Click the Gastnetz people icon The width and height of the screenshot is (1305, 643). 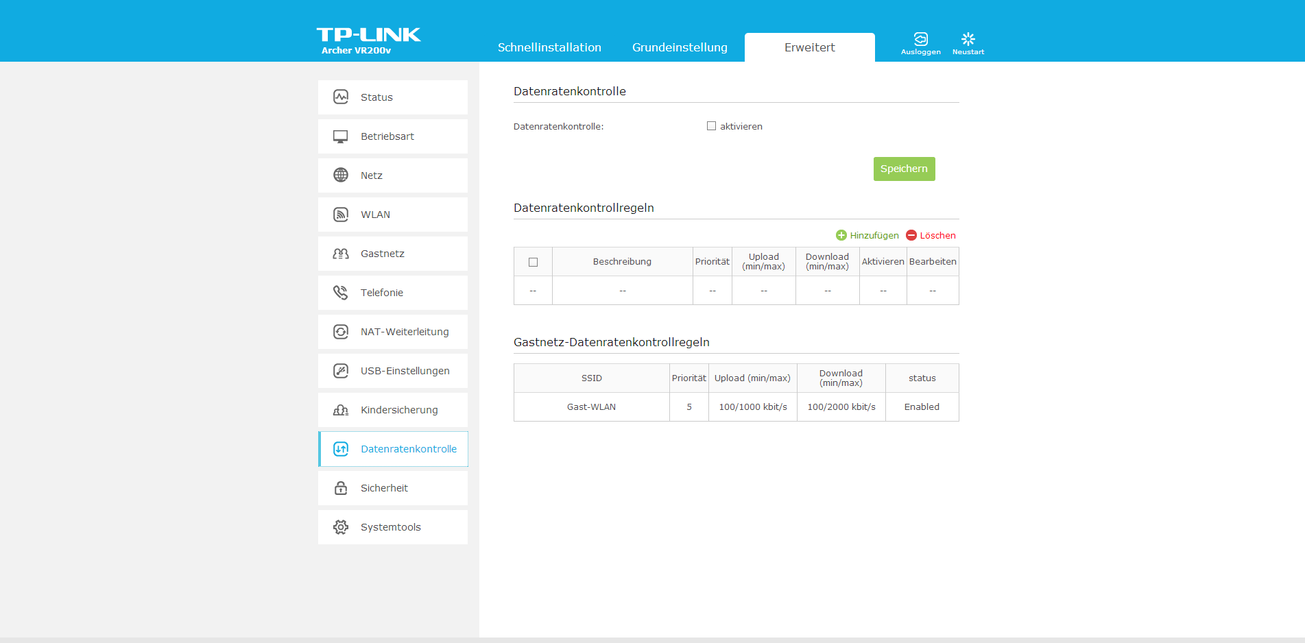pos(341,254)
